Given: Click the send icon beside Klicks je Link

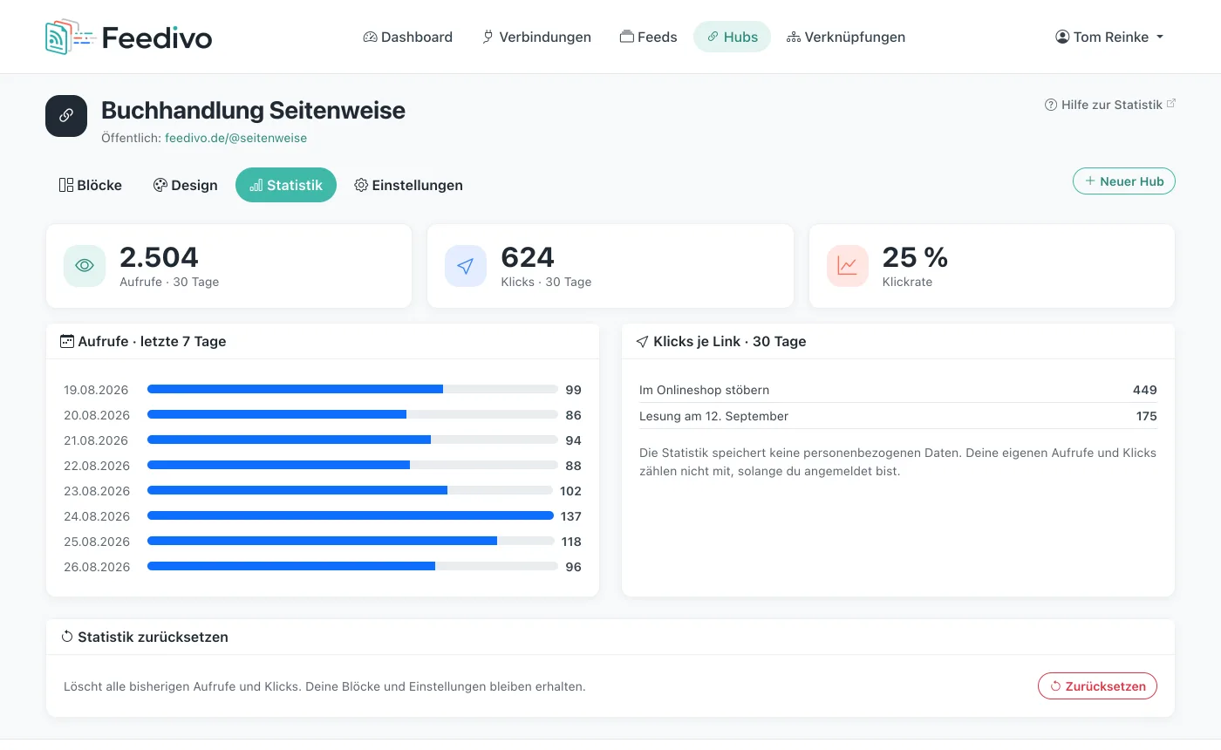Looking at the screenshot, I should 643,341.
